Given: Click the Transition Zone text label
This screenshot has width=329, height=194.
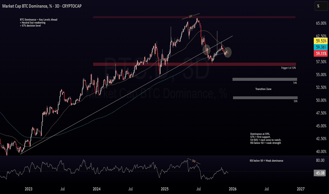Looking at the screenshot, I should click(x=263, y=89).
